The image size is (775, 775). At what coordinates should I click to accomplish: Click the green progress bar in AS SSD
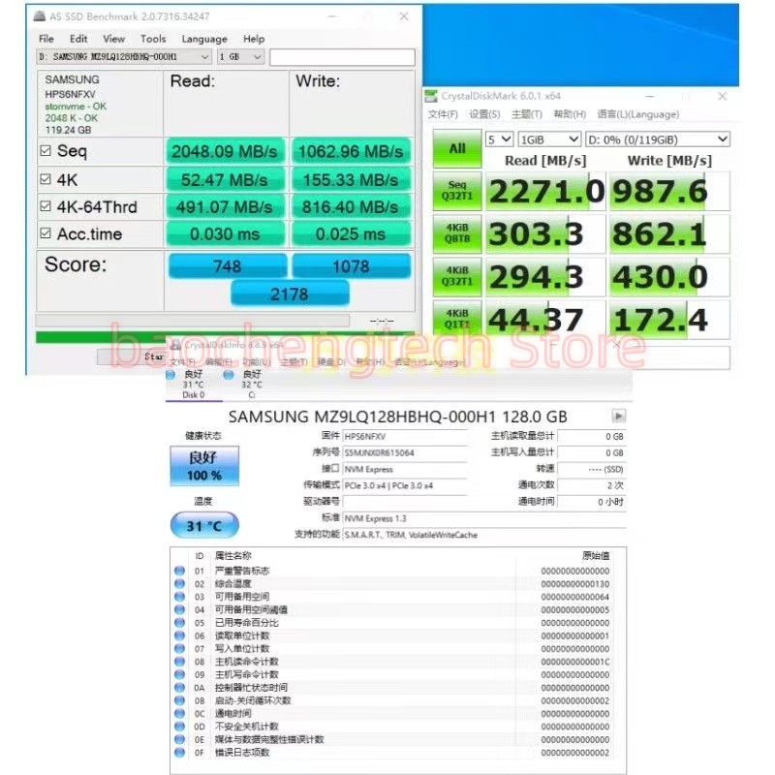click(x=225, y=337)
